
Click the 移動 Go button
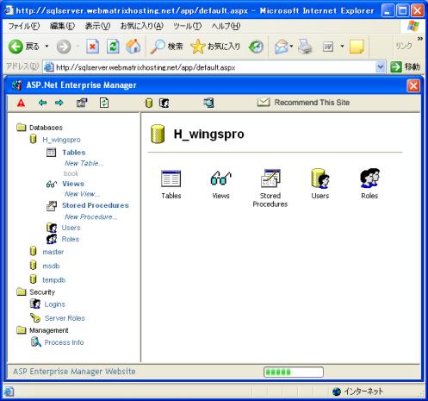click(x=406, y=67)
